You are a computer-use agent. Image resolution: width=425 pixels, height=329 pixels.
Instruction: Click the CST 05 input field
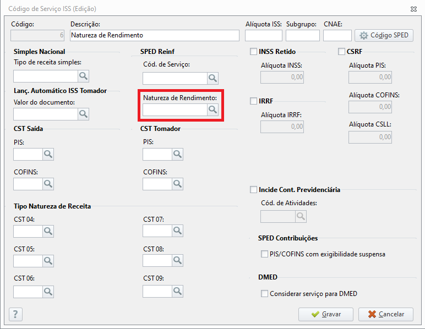coord(28,261)
